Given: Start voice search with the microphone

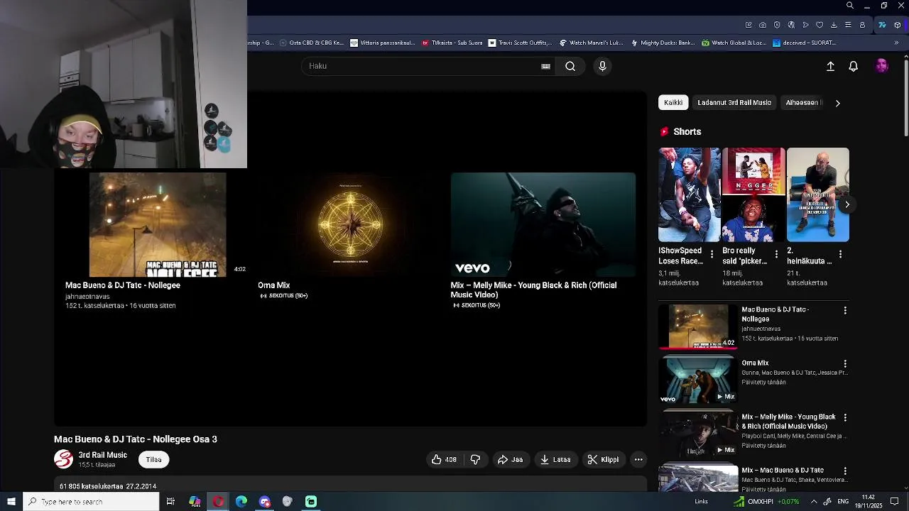Looking at the screenshot, I should click(602, 66).
